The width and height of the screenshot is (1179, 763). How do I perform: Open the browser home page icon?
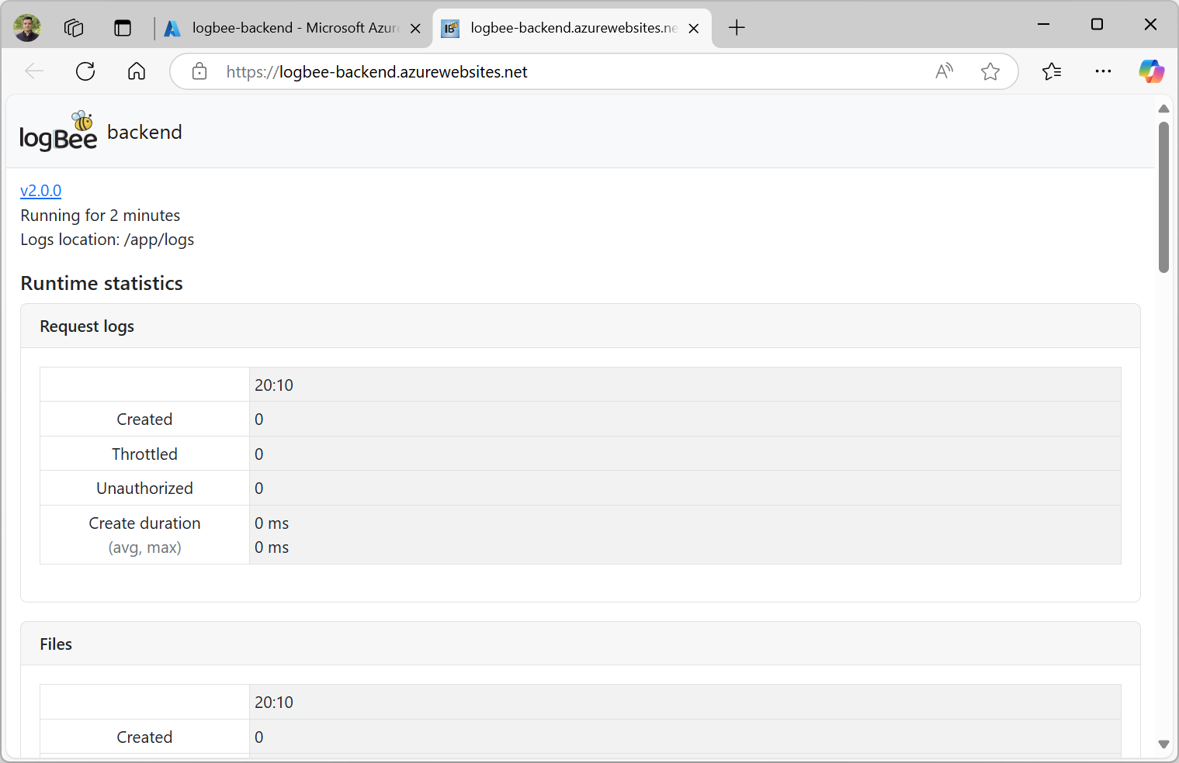137,71
